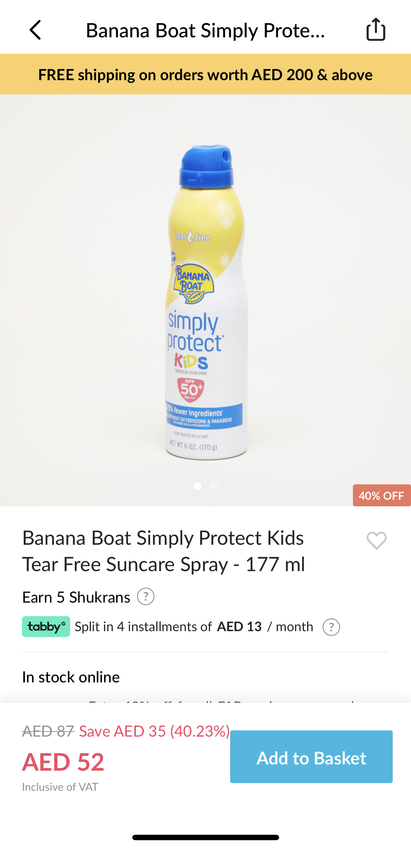Open tabby installments help icon
Viewport: 411px width, 849px height.
coord(331,627)
